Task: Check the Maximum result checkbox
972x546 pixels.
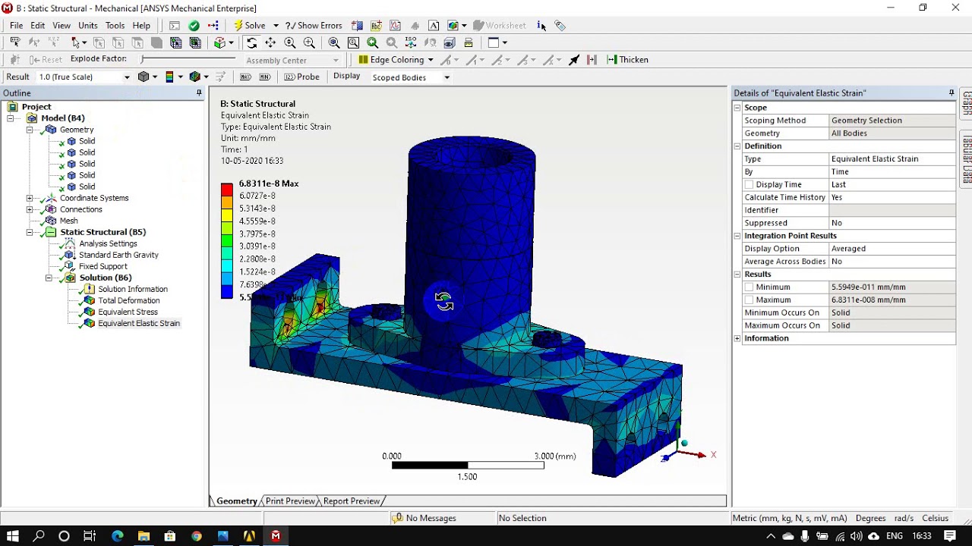Action: (x=750, y=300)
